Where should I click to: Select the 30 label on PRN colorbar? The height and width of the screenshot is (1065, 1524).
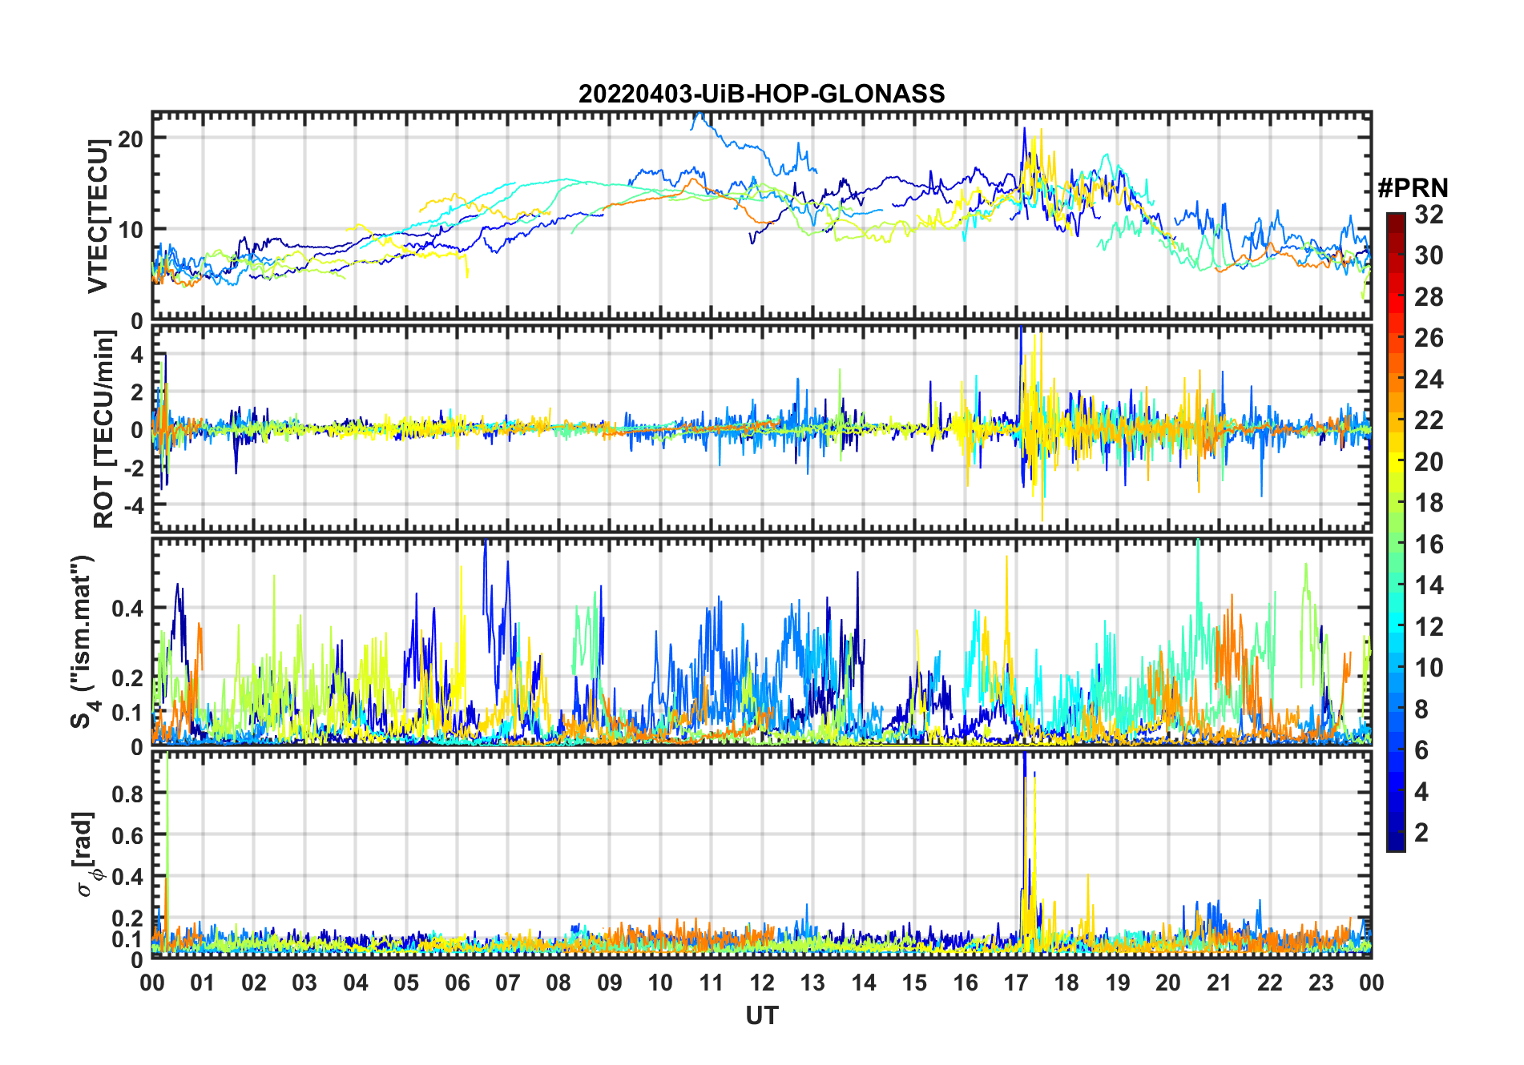point(1429,255)
